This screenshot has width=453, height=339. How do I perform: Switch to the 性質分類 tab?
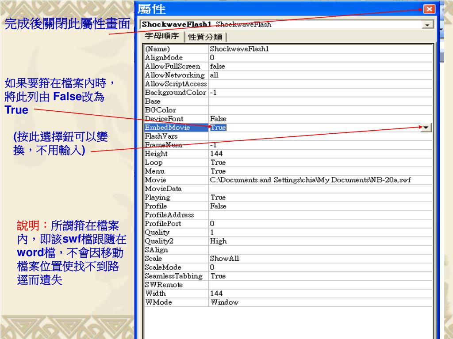coord(205,37)
